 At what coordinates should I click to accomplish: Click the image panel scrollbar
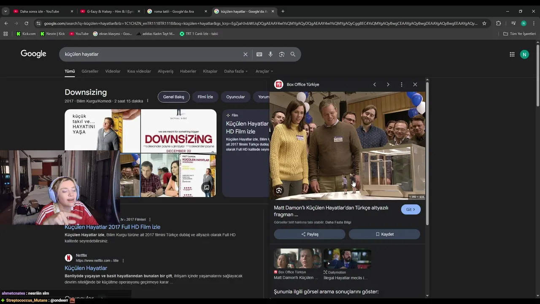(427, 153)
